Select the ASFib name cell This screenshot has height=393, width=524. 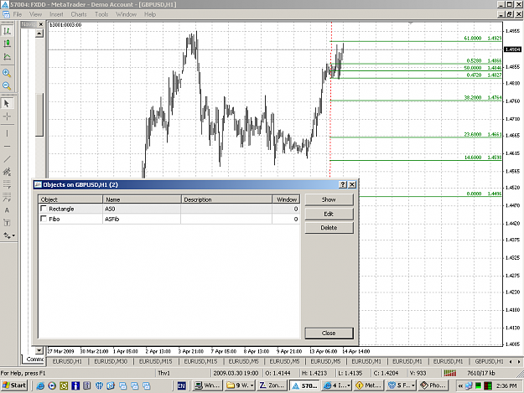click(142, 219)
